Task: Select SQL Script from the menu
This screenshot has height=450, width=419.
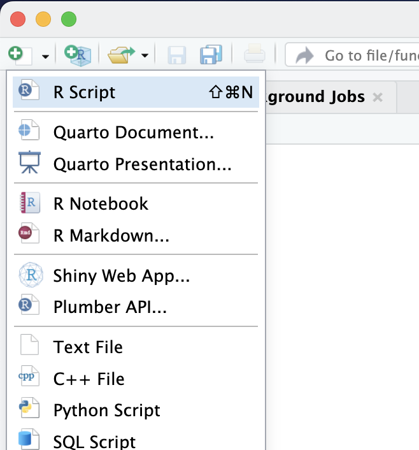Action: [136, 440]
